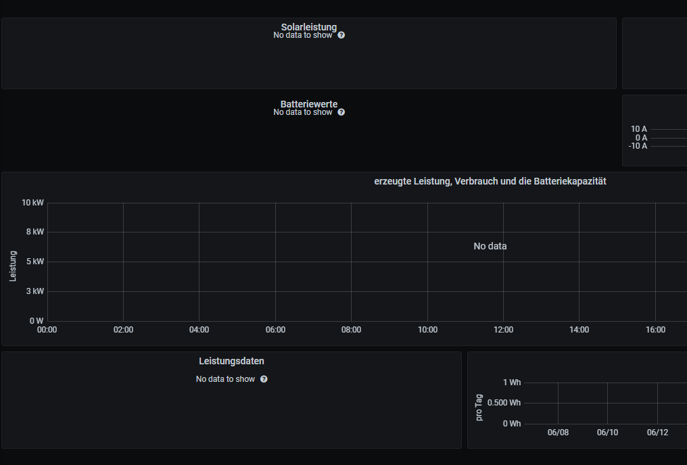Click 'No data to show' text under Solarleistung

tap(302, 35)
